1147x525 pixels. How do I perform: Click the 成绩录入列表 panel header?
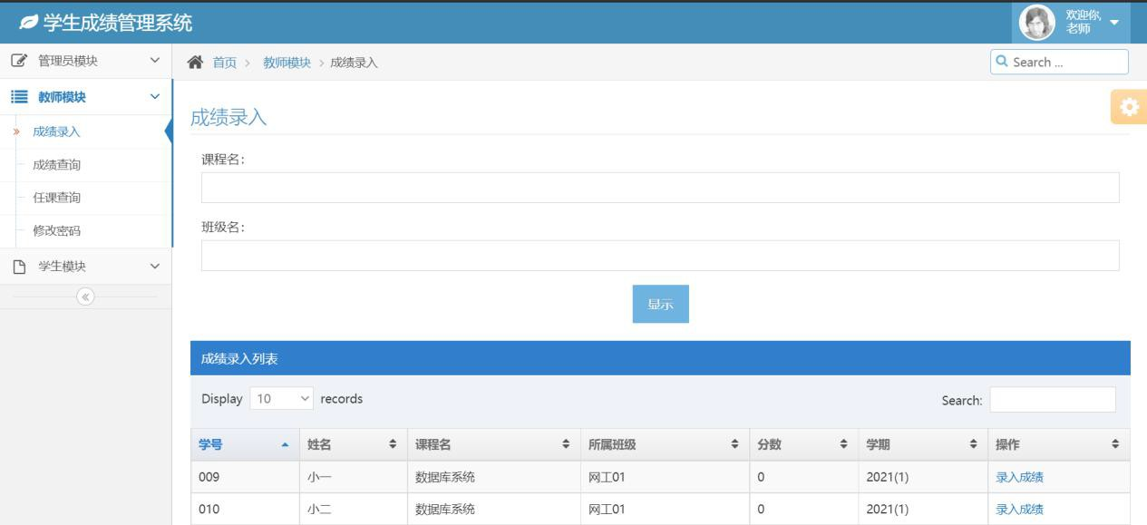[660, 358]
